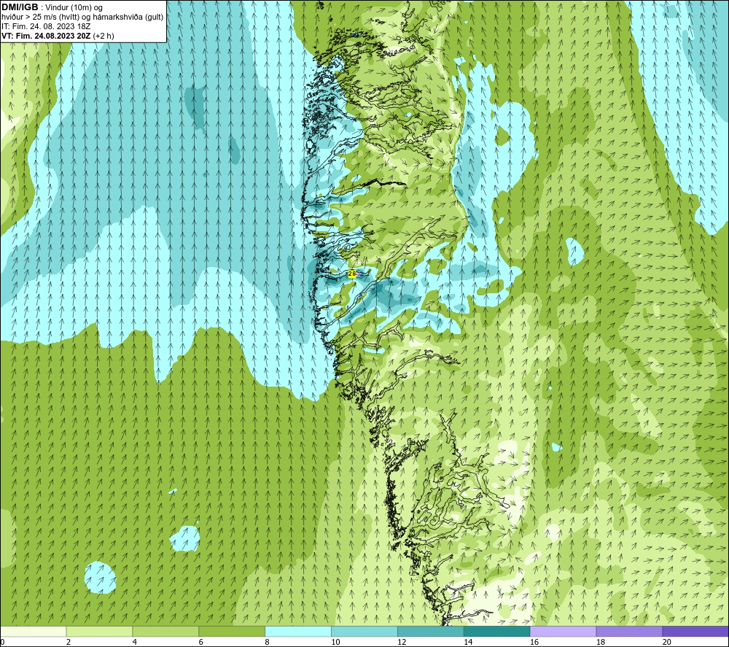This screenshot has width=729, height=647.
Task: Click the scale label '8'
Action: pos(268,642)
